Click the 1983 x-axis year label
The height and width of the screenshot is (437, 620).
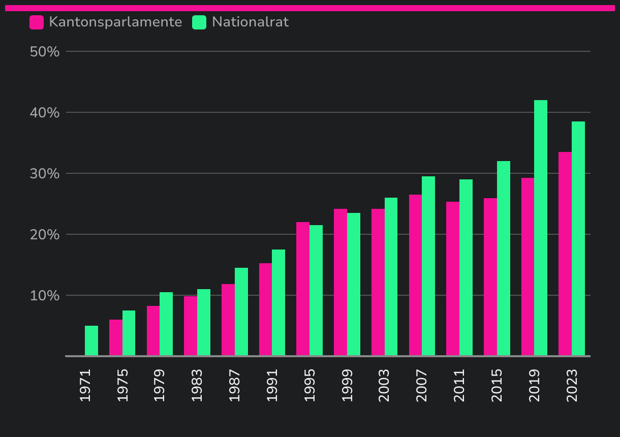197,386
